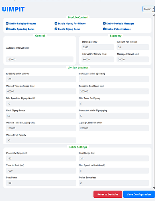Click the page vertical scrollbar
This screenshot has height=201, width=155.
click(x=154, y=102)
